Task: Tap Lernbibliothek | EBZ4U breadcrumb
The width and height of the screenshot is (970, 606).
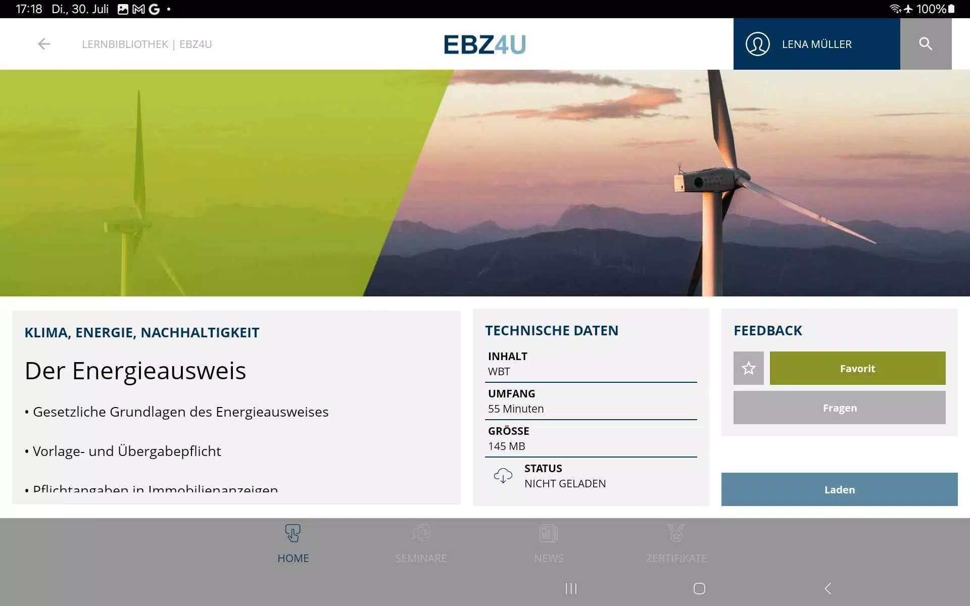Action: (x=147, y=44)
